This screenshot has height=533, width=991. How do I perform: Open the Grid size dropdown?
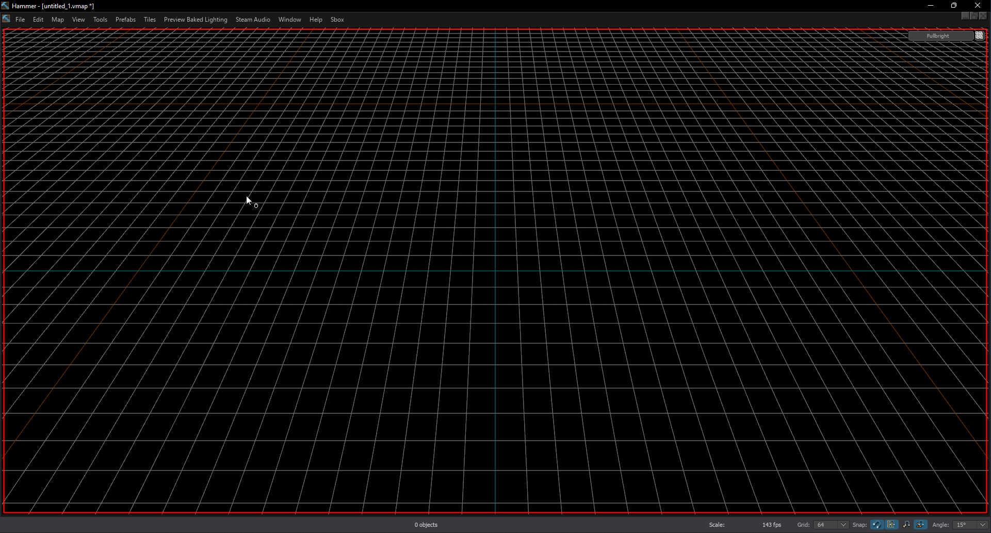pos(844,524)
